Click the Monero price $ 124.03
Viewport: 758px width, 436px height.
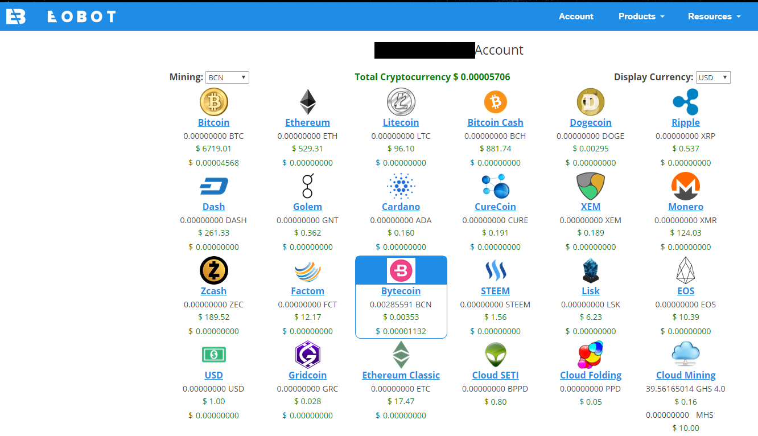point(686,233)
